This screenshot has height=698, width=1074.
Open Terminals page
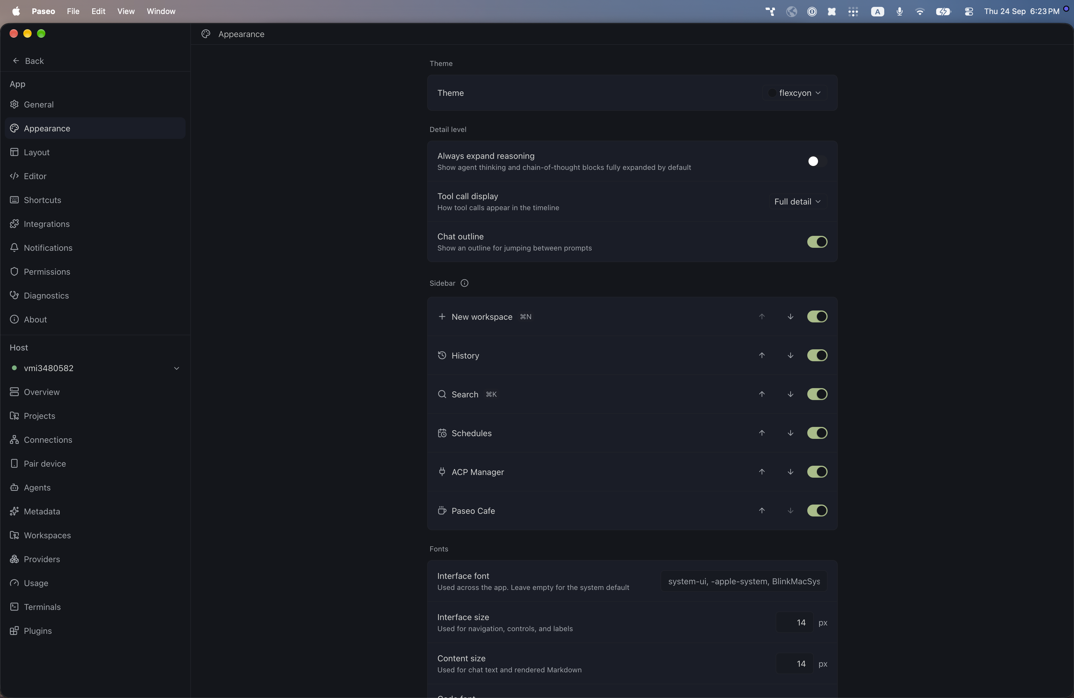95,607
